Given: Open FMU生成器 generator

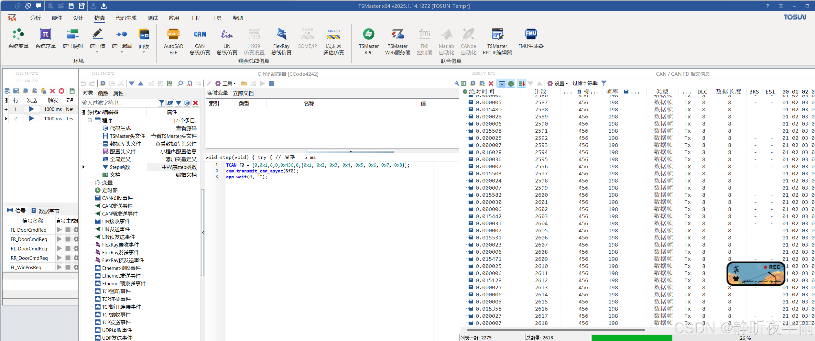Looking at the screenshot, I should click(531, 38).
